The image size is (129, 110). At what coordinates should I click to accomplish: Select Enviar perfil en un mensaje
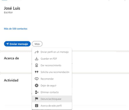52,52
